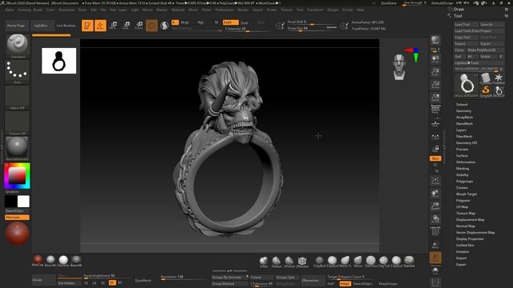This screenshot has width=513, height=288.
Task: Select the red MatCap material sphere
Action: tap(38, 261)
